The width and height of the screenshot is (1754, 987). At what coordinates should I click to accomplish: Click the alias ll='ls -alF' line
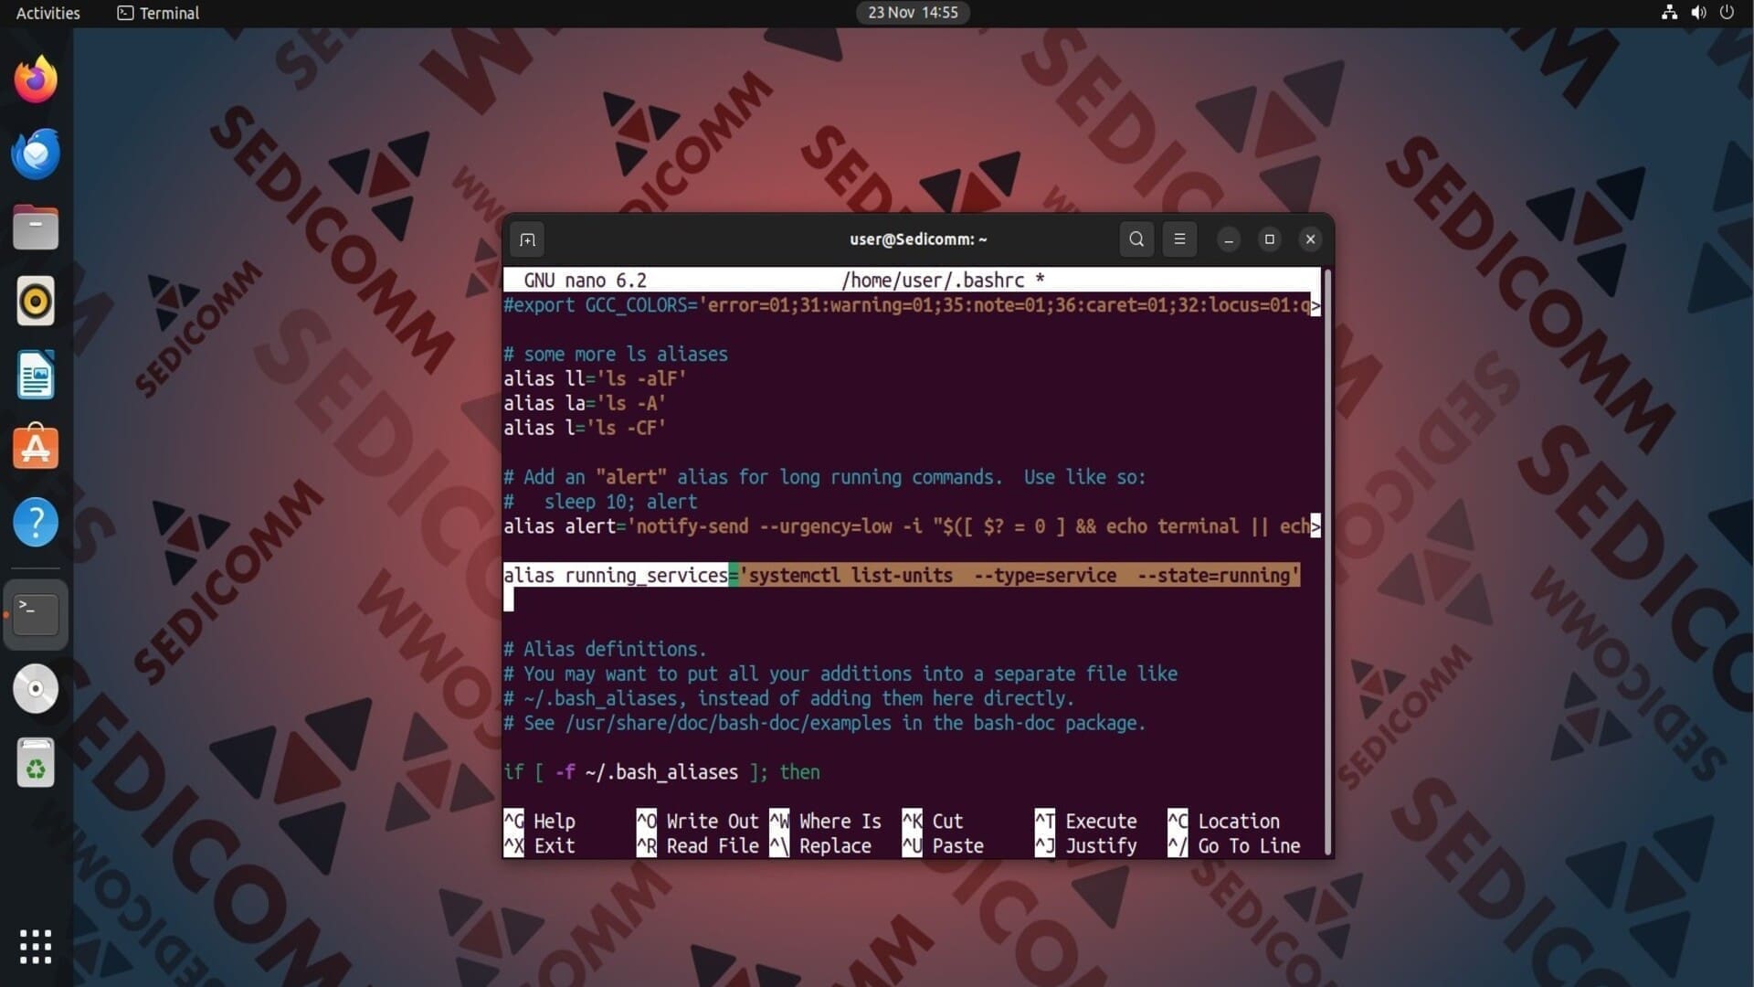[595, 379]
